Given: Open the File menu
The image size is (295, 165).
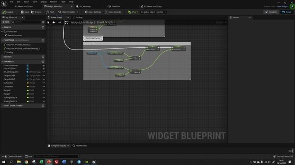Looking at the screenshot, I should coord(12,2).
